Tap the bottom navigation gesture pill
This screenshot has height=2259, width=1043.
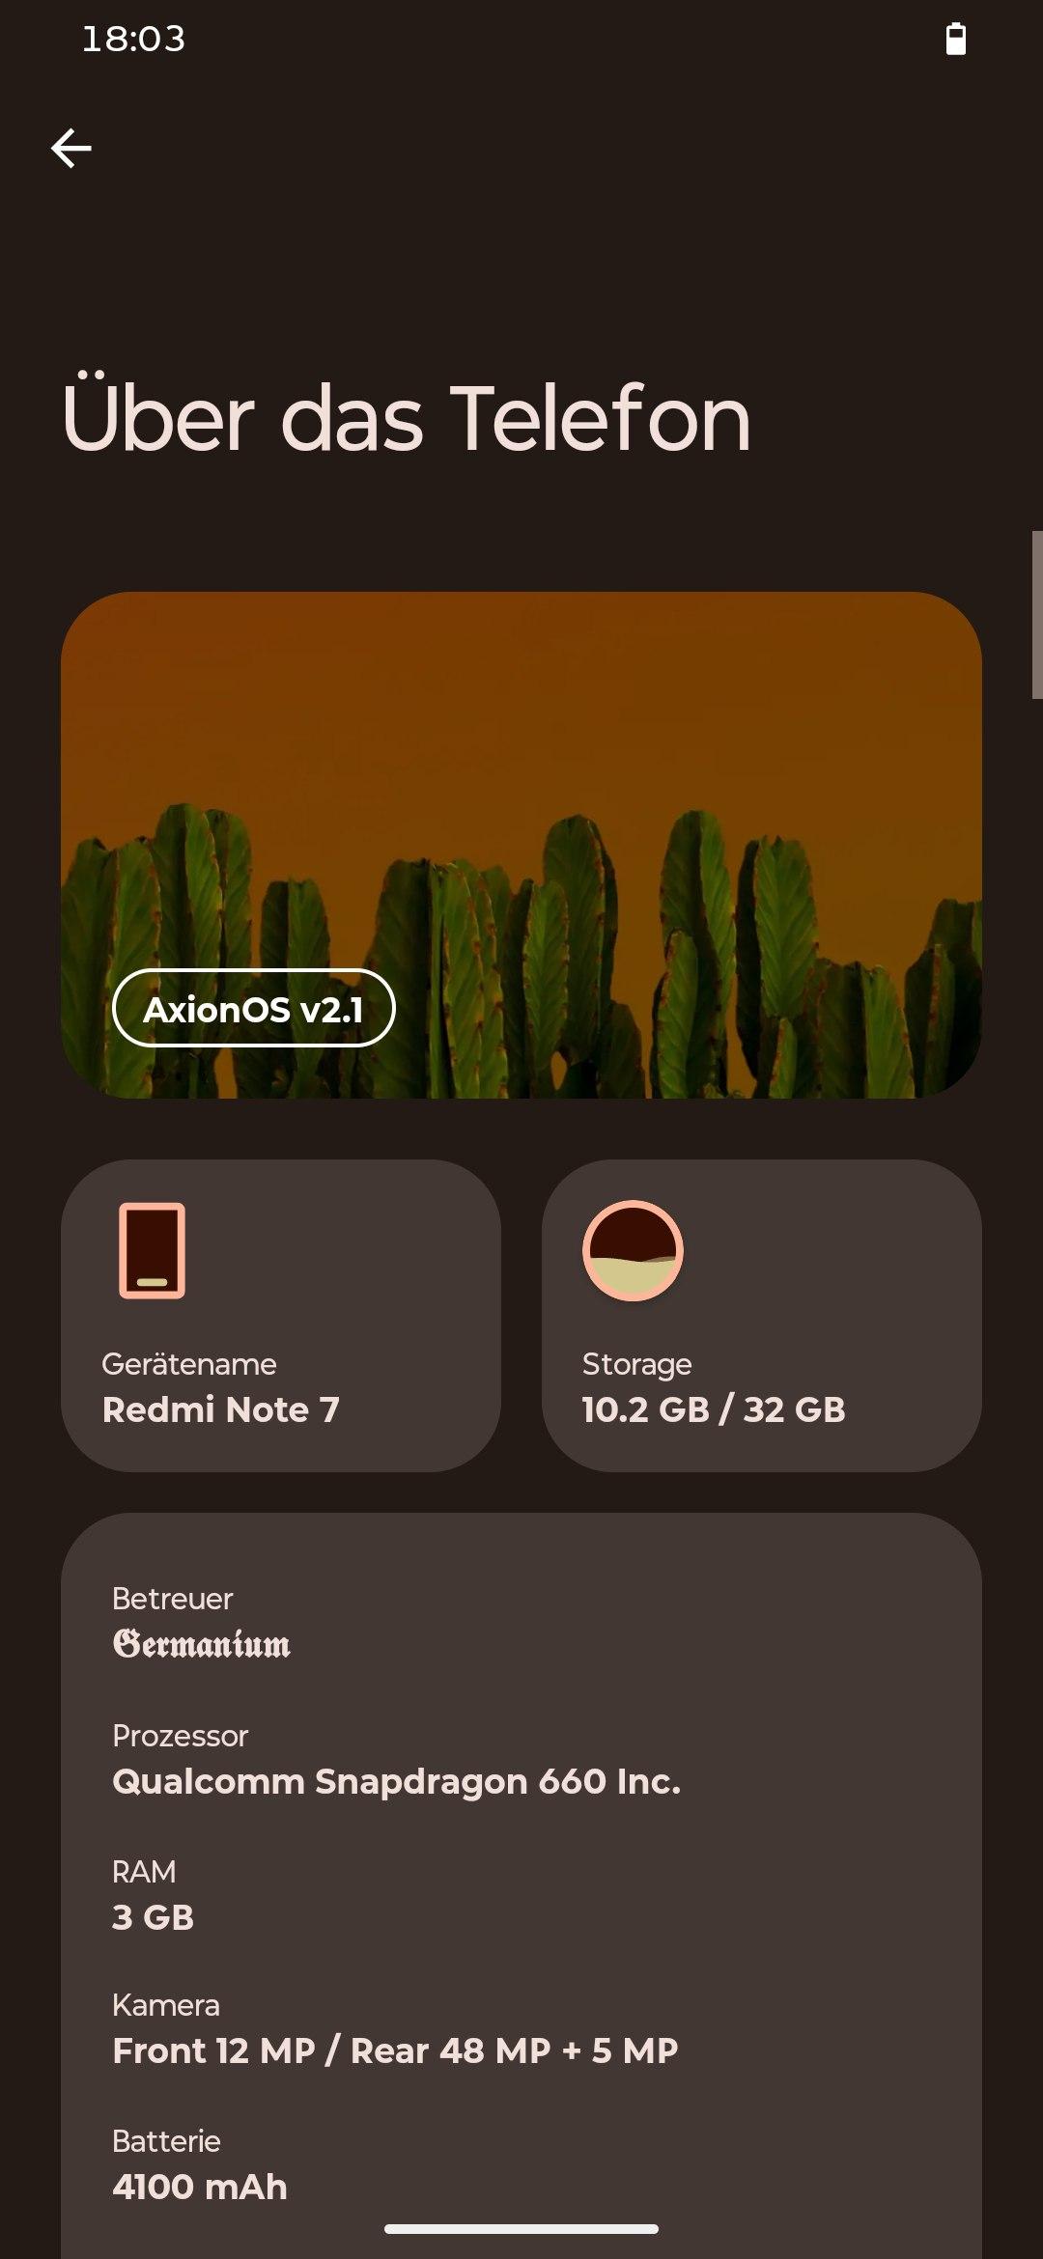coord(521,2229)
